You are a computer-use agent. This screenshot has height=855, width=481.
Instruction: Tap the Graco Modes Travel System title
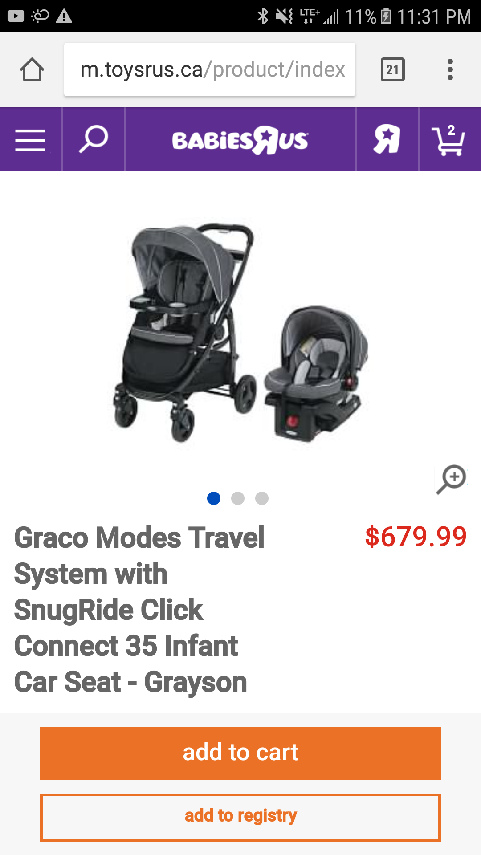pos(139,610)
